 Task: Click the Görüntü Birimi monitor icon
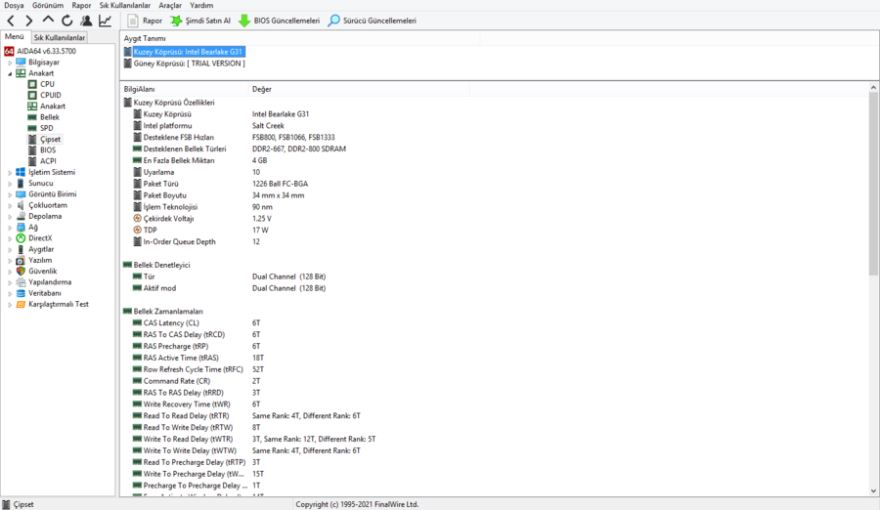point(21,194)
